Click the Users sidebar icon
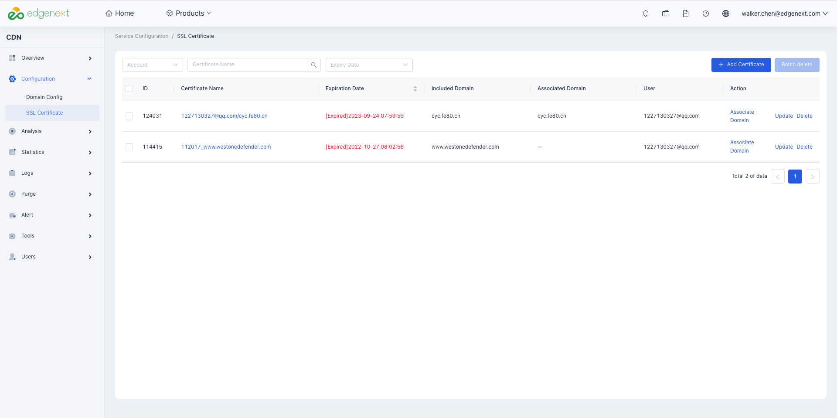This screenshot has height=418, width=837. 12,257
